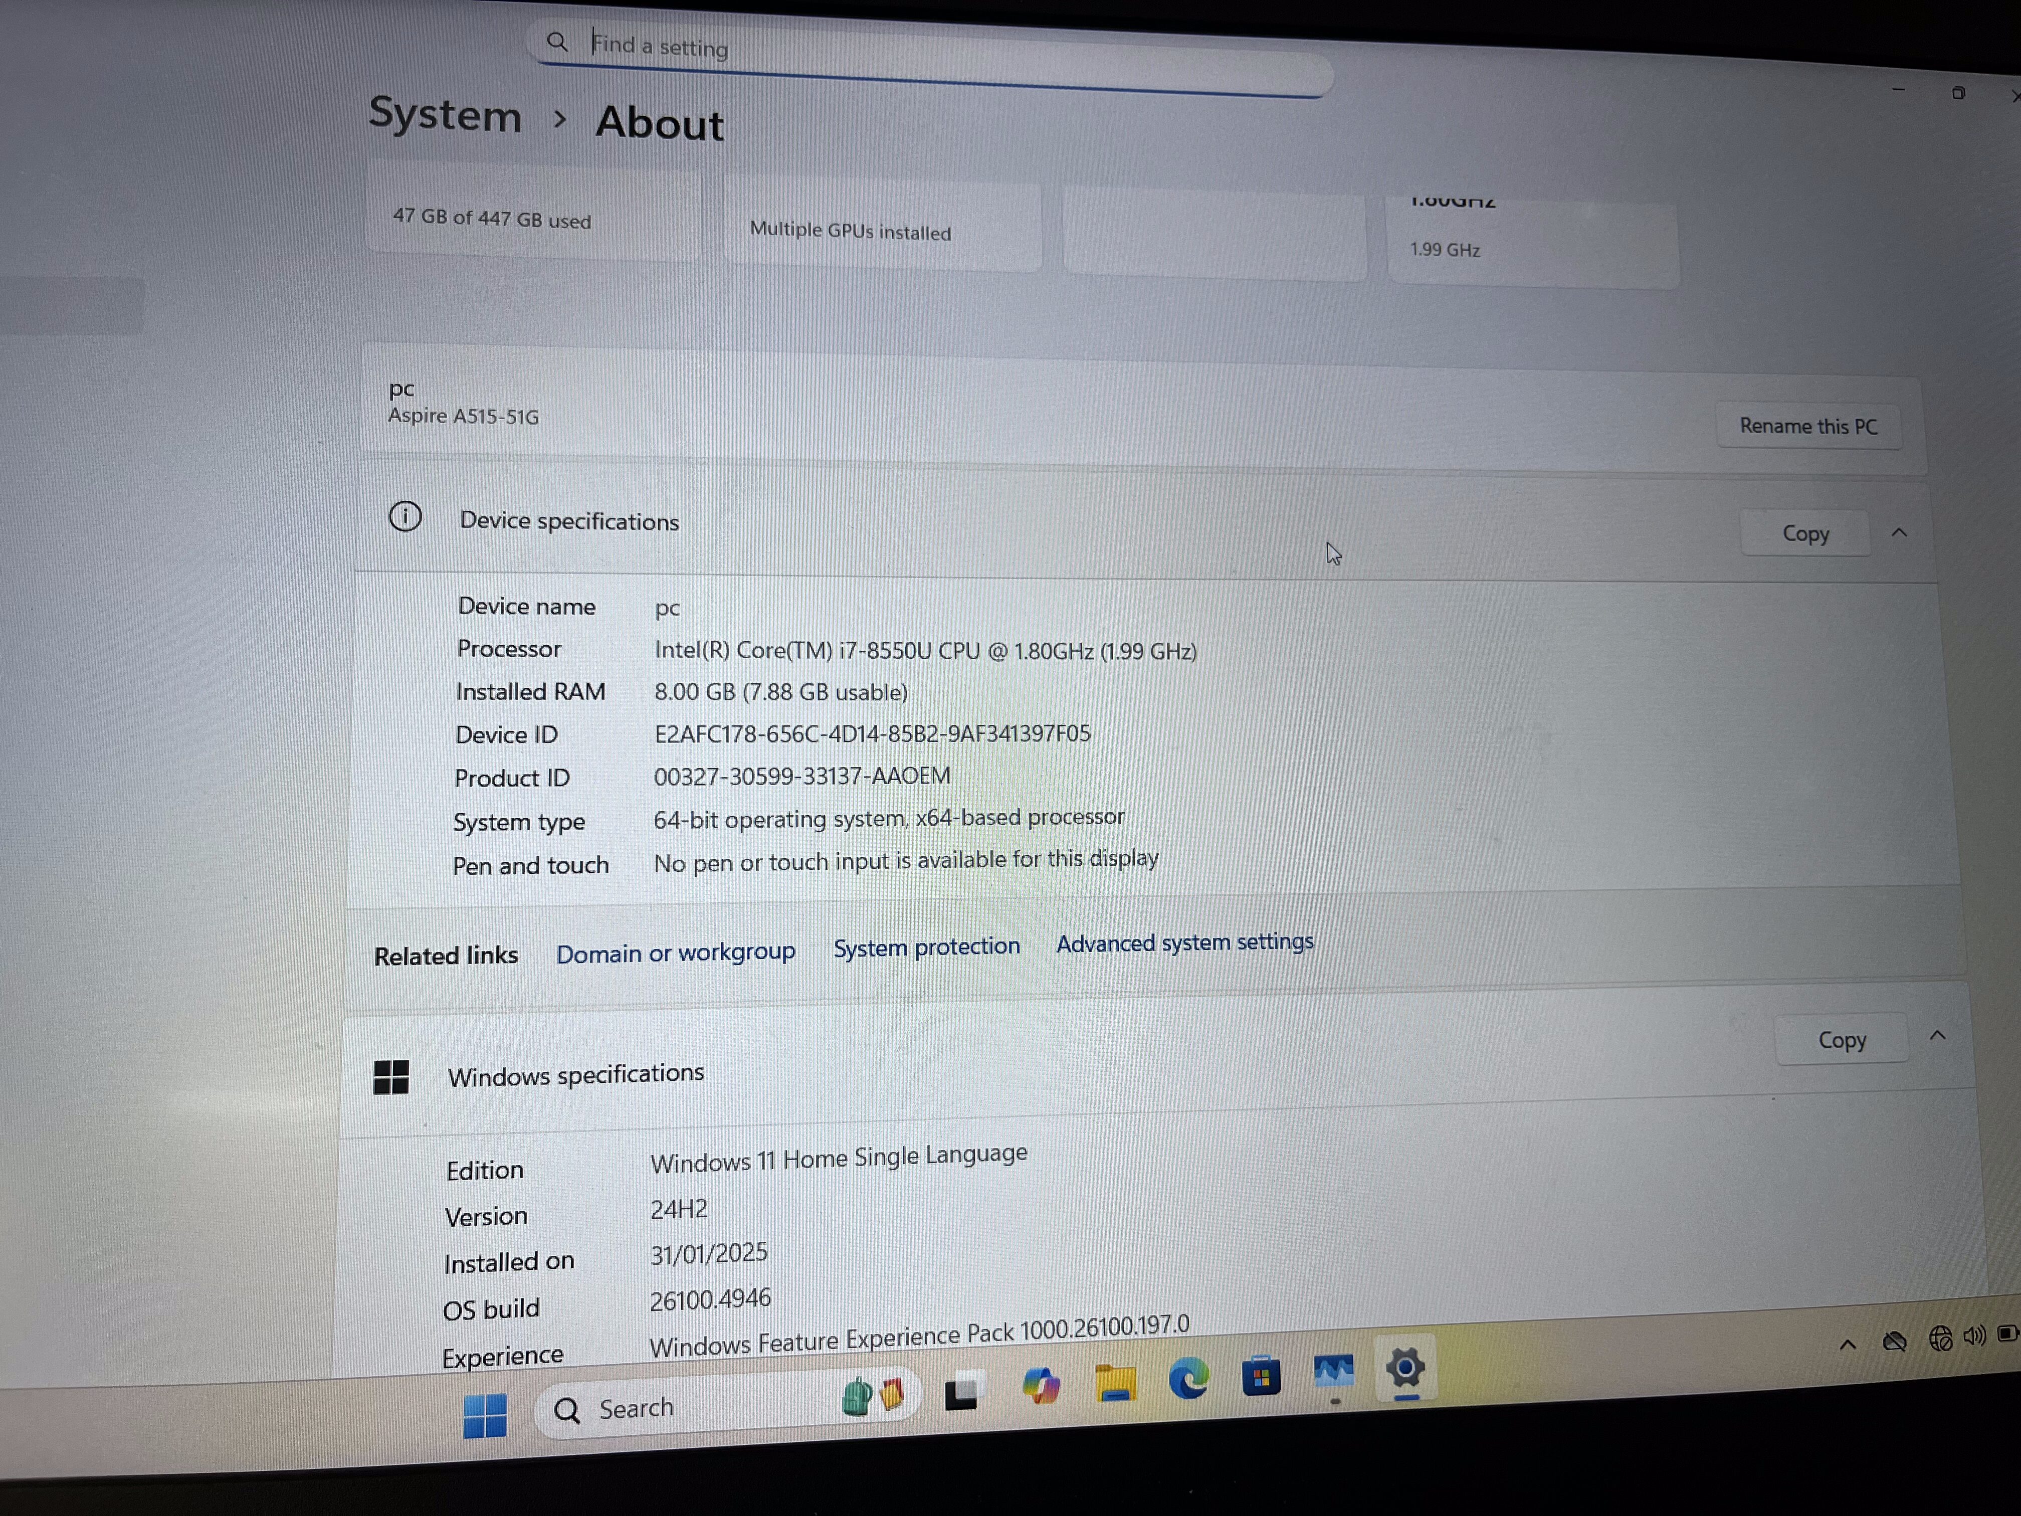Open Domain or workgroup link
This screenshot has height=1516, width=2021.
675,952
